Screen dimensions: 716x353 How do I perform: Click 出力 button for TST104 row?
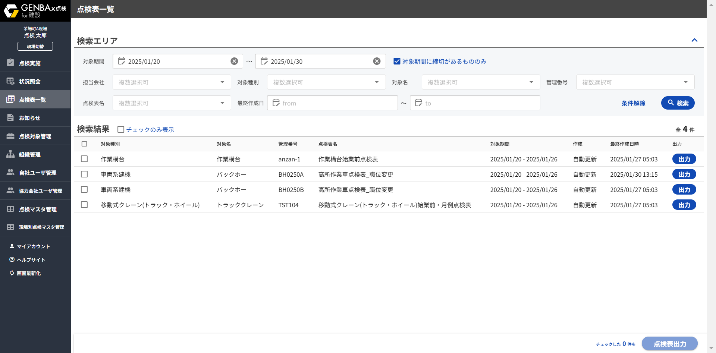tap(684, 205)
